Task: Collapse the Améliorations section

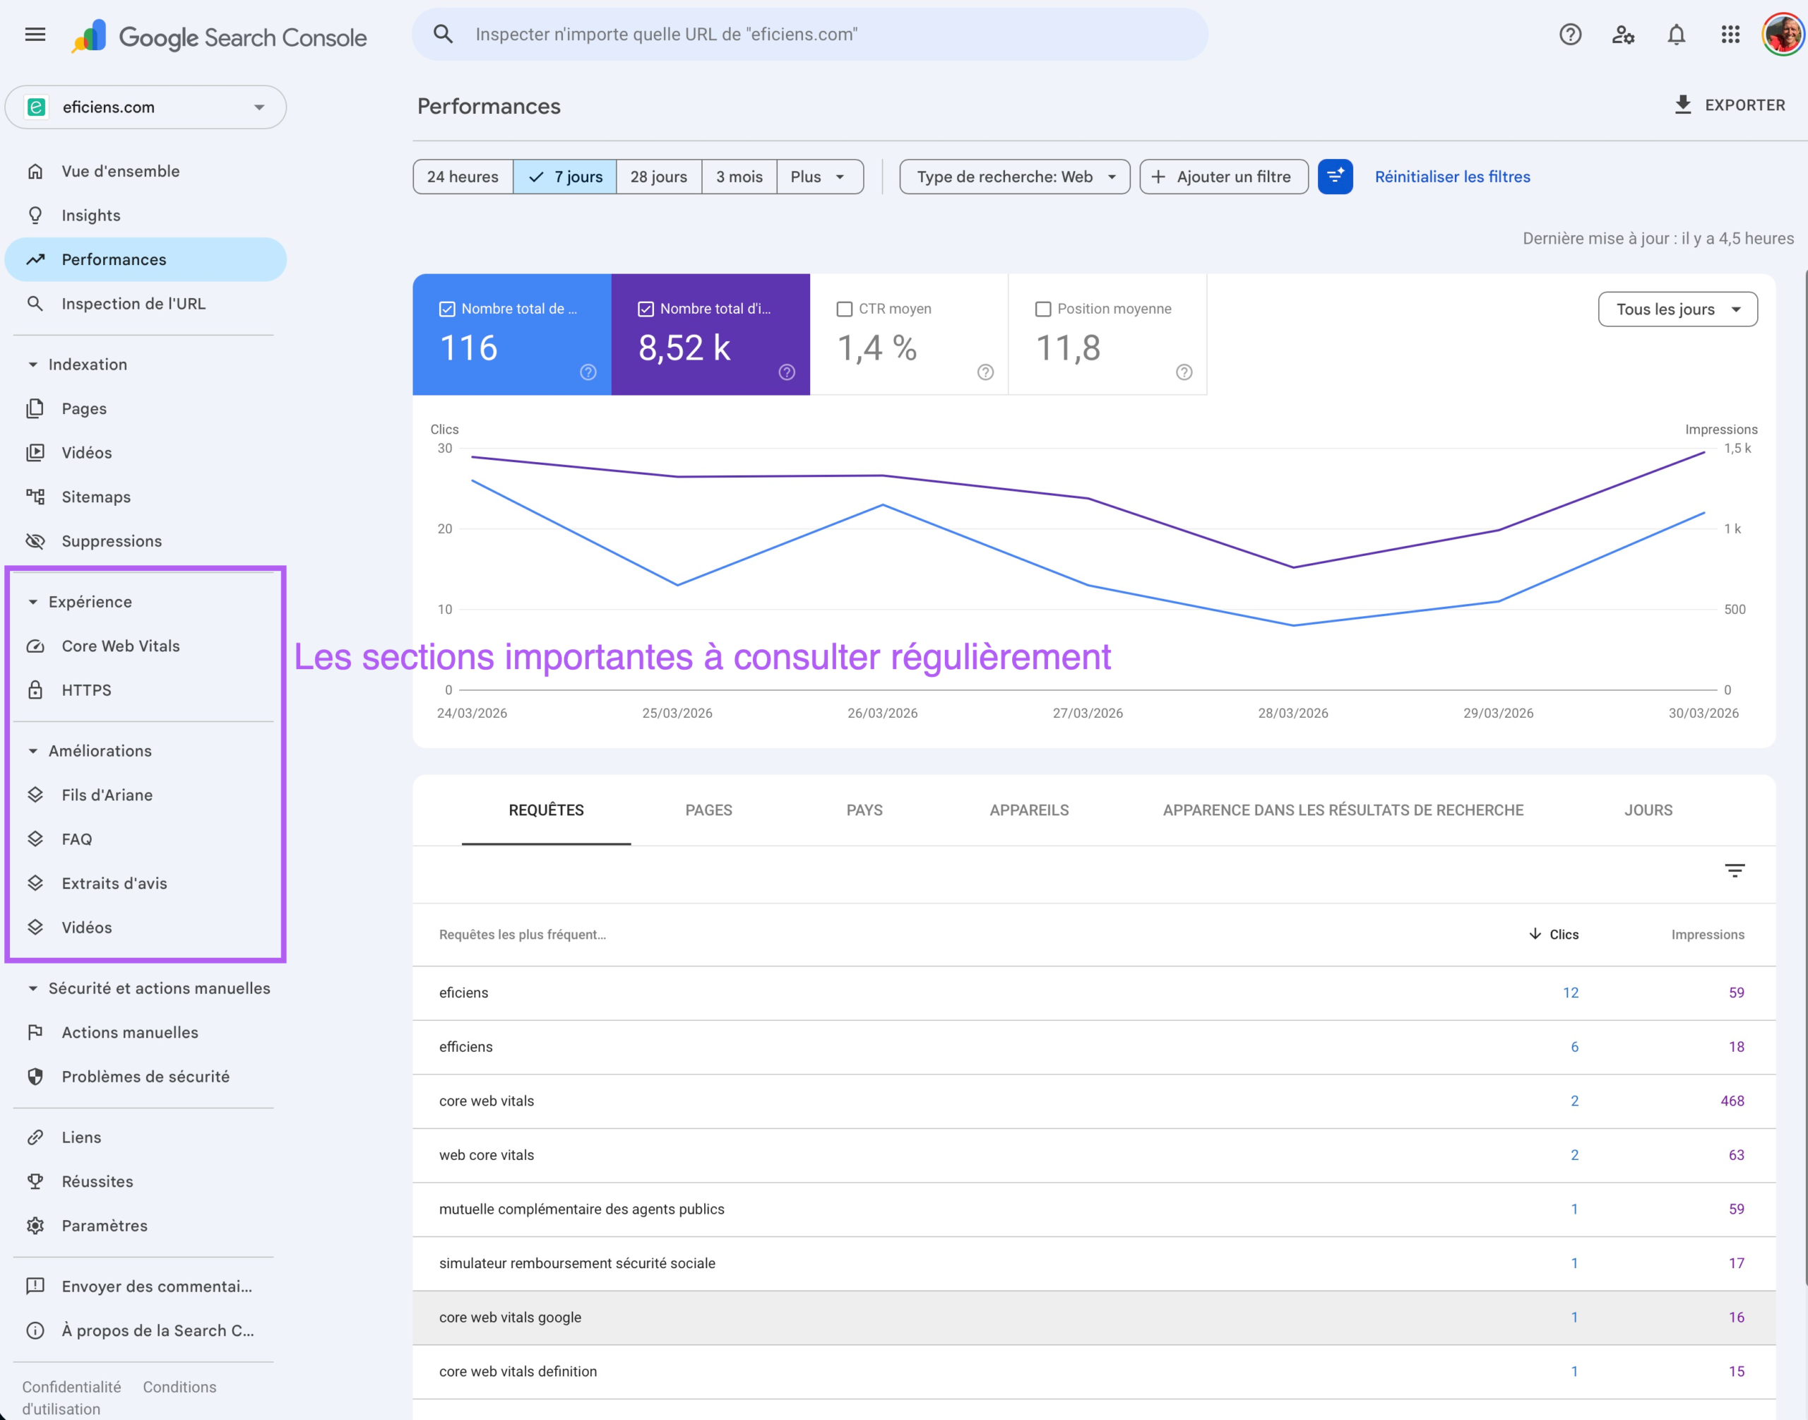Action: tap(32, 750)
